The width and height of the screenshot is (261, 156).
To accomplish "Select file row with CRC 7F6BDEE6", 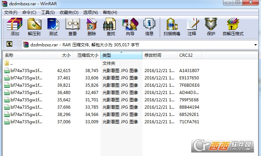I will pos(102,85).
